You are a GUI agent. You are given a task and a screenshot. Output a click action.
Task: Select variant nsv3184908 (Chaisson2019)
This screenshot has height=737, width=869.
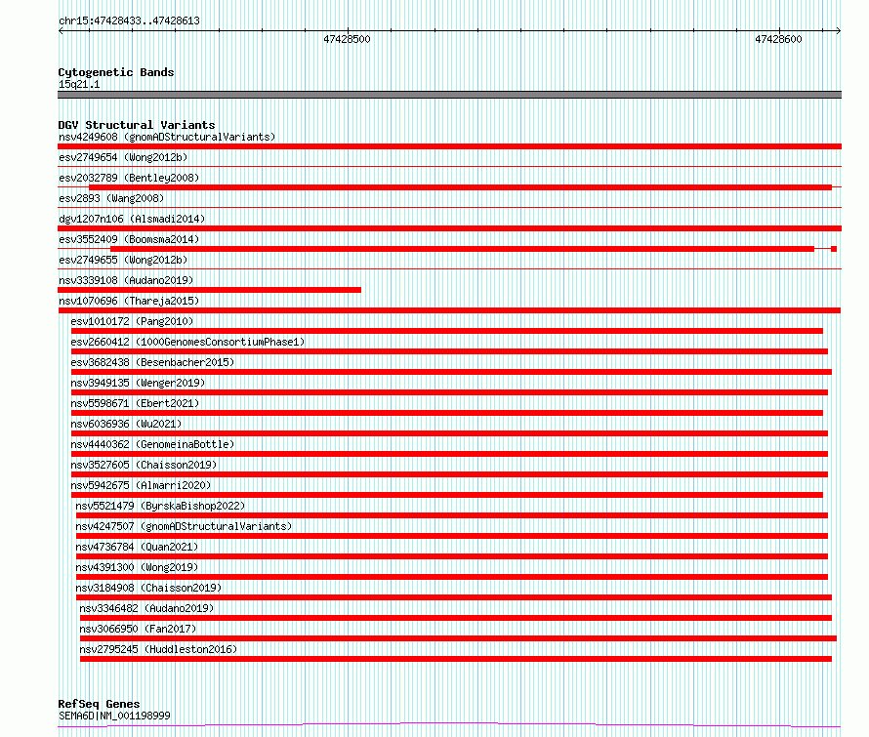148,588
